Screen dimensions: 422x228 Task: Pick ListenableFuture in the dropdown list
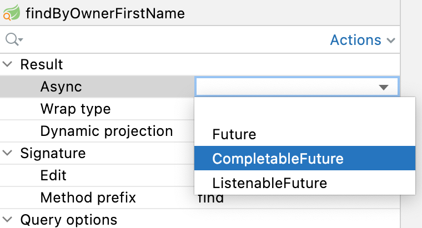(x=270, y=183)
